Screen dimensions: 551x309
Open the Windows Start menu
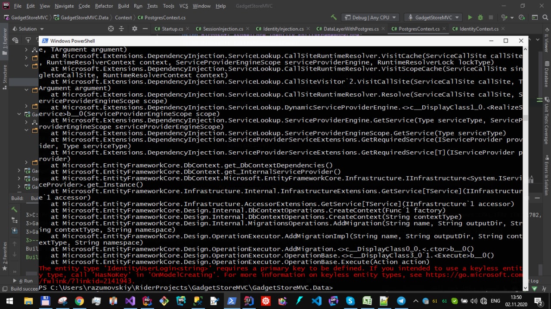coord(9,301)
